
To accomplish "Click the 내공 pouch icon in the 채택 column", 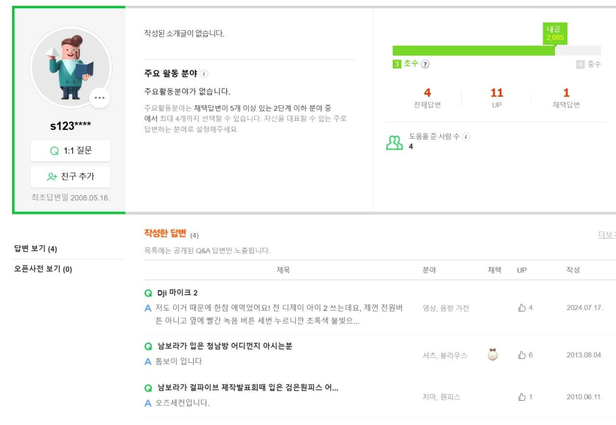I will point(493,355).
